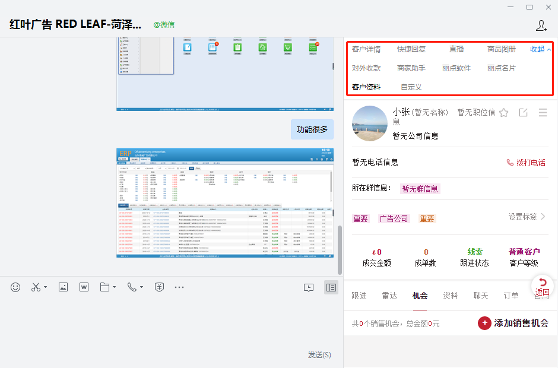Open the 丽点名片 tab
Image resolution: width=558 pixels, height=368 pixels.
pyautogui.click(x=502, y=68)
